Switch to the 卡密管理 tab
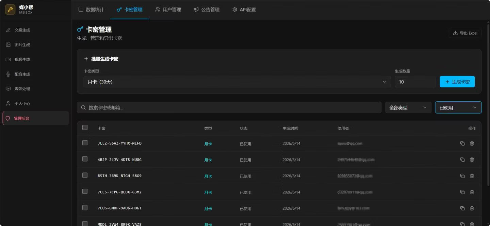490x226 pixels. (x=129, y=9)
